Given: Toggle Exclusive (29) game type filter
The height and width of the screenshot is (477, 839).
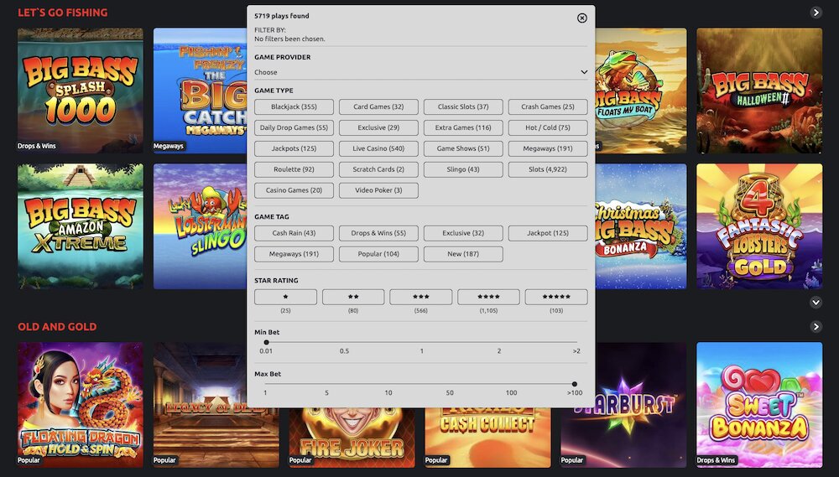Looking at the screenshot, I should 378,127.
